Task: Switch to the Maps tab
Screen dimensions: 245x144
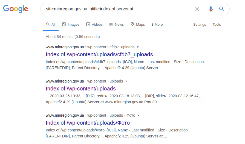Action: click(x=138, y=25)
